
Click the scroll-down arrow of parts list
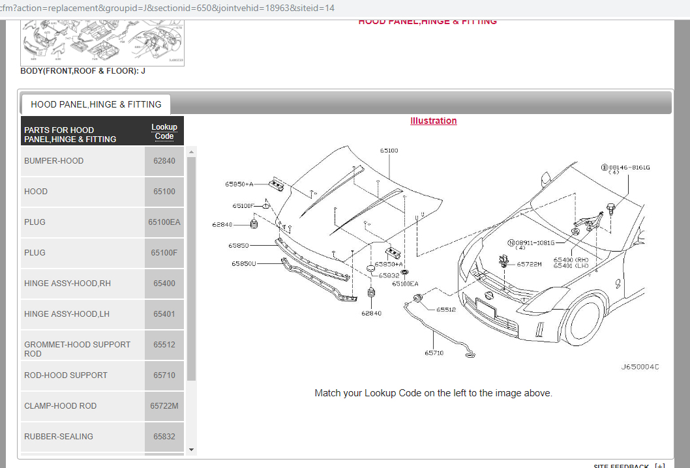[x=191, y=450]
